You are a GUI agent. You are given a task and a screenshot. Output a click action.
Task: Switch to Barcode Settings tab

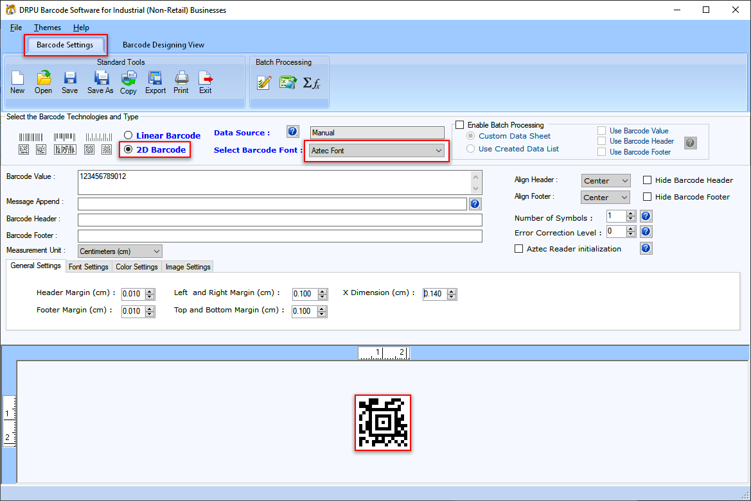65,45
